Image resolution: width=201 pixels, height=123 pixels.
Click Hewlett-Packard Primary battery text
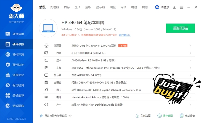click(x=100, y=97)
